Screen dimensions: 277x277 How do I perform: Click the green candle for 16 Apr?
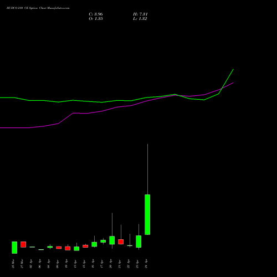coord(94,244)
